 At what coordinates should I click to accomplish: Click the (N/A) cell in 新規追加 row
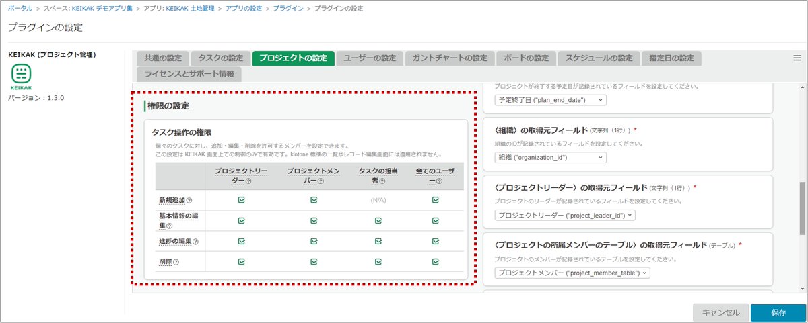pos(378,200)
